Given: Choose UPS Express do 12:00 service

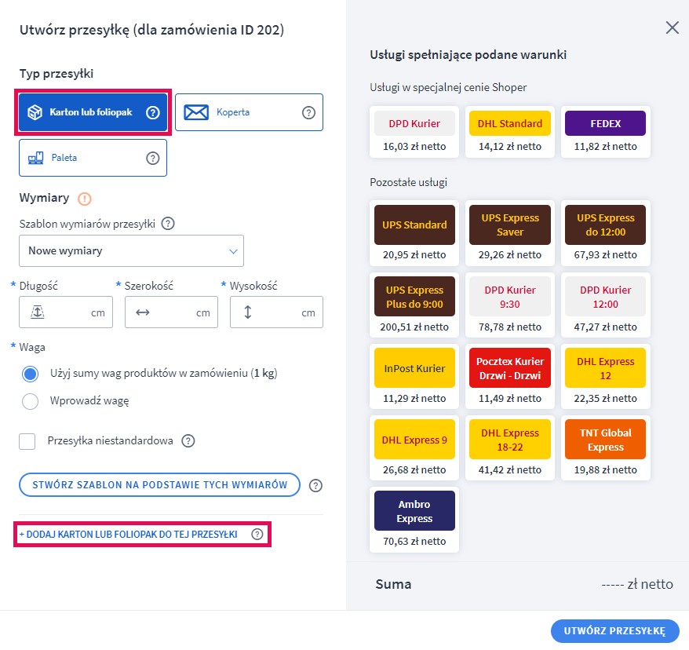Looking at the screenshot, I should pos(606,233).
